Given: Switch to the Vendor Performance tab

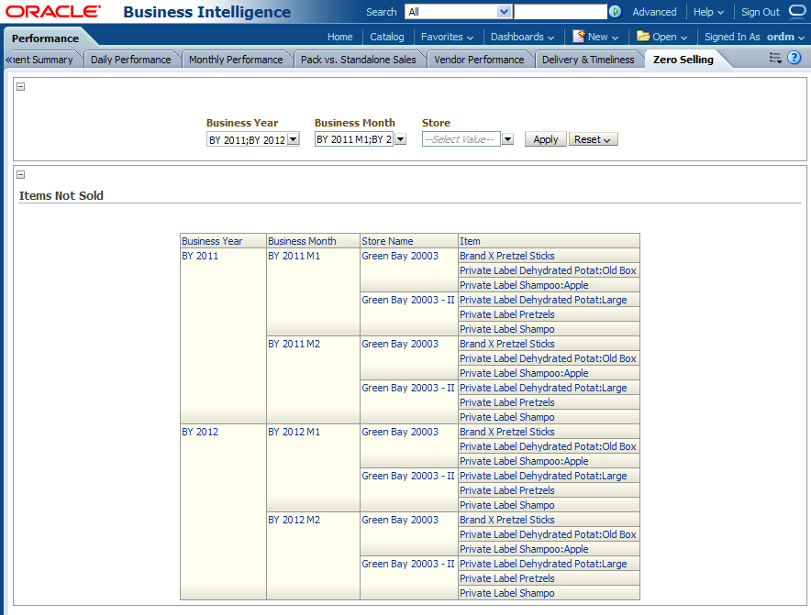Looking at the screenshot, I should coord(479,60).
